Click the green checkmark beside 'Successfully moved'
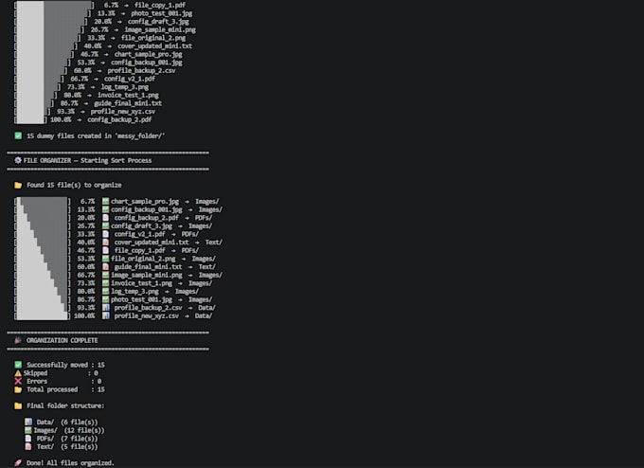Image resolution: width=644 pixels, height=468 pixels. (18, 365)
